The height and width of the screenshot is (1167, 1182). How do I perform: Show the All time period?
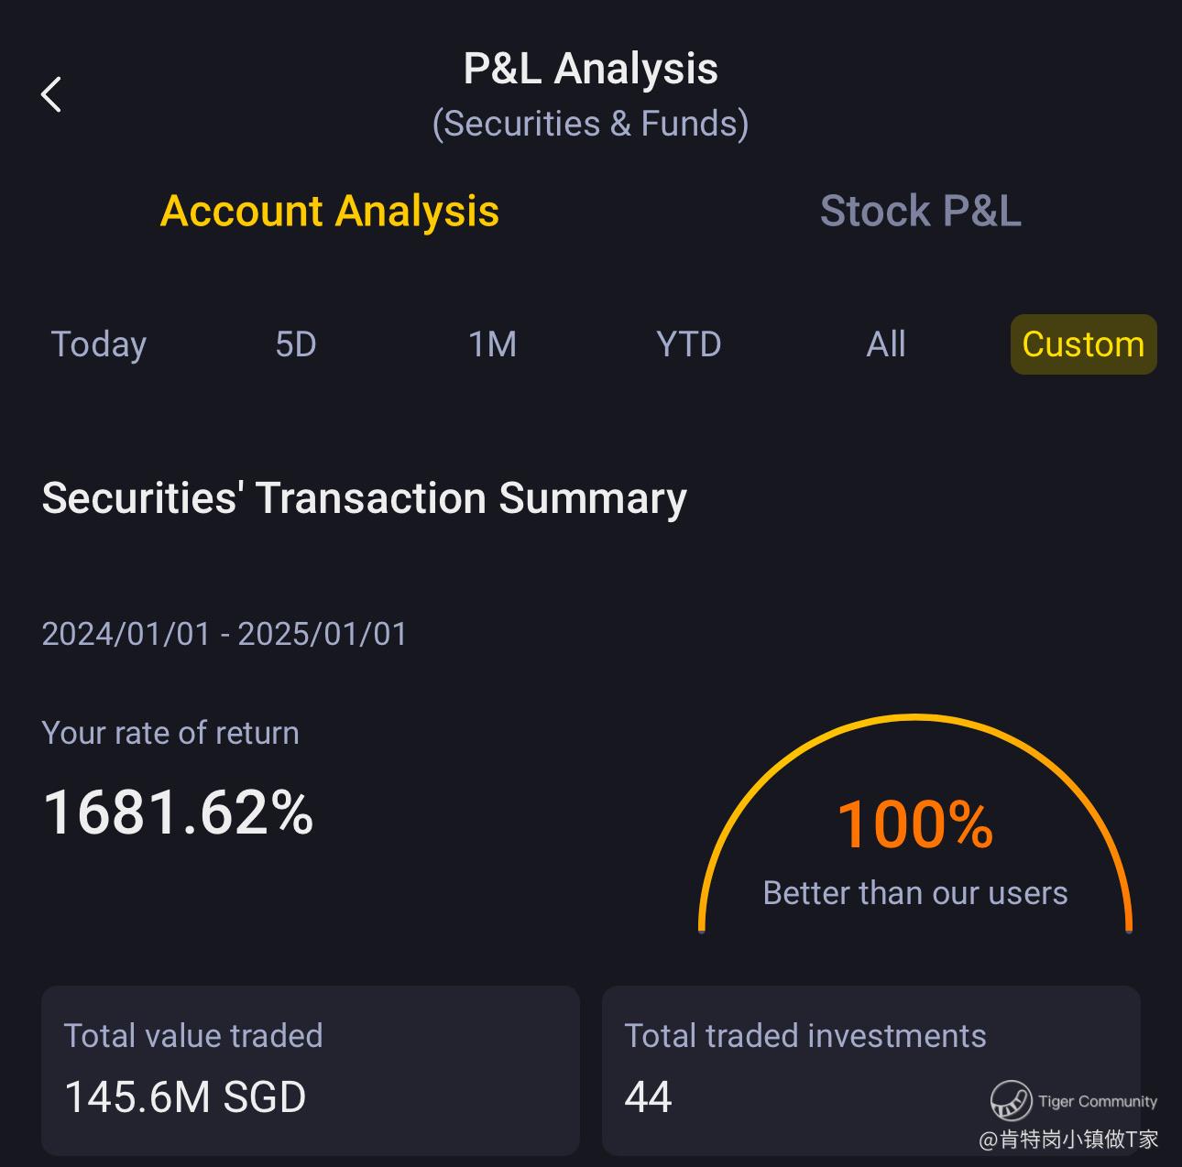[886, 344]
